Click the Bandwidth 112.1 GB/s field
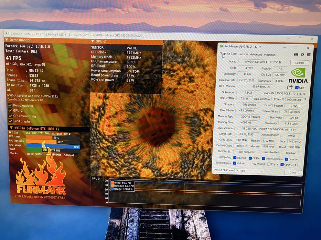 point(291,124)
